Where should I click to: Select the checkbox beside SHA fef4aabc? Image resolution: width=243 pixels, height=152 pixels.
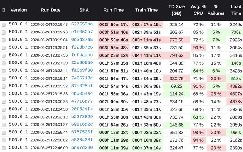3,55
